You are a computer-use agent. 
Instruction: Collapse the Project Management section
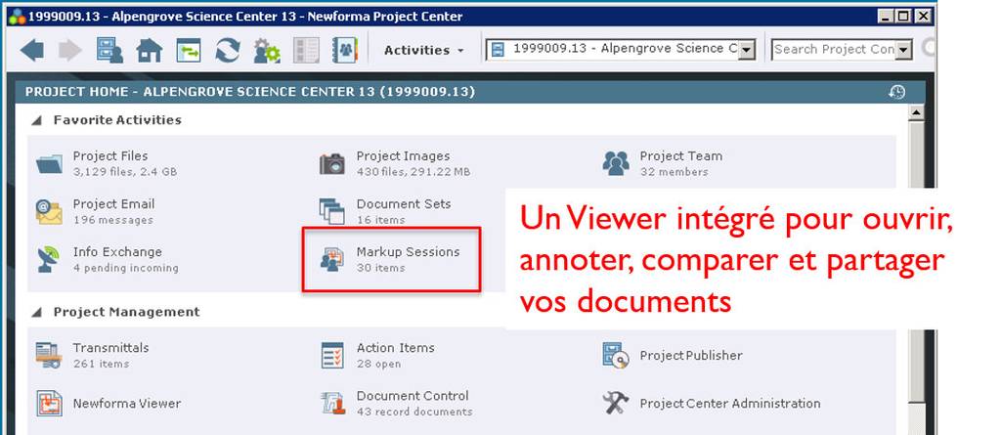[37, 313]
